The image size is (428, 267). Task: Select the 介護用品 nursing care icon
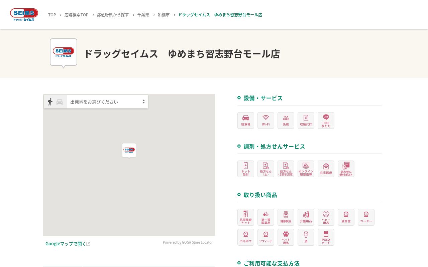point(306,217)
